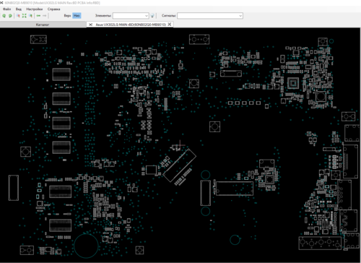Screen dimensions: 361x263
Task: Select the large circle component at board bottom
Action: (x=86, y=246)
